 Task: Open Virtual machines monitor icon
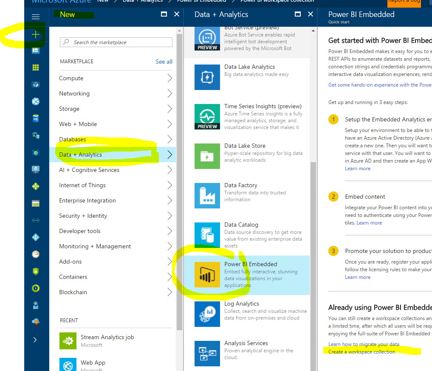(36, 169)
